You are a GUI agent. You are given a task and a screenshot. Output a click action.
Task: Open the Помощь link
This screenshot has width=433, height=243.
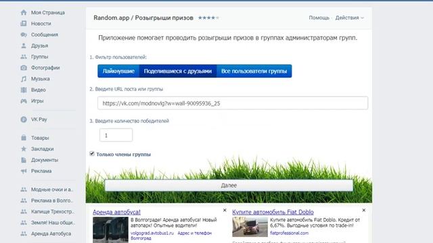[319, 18]
